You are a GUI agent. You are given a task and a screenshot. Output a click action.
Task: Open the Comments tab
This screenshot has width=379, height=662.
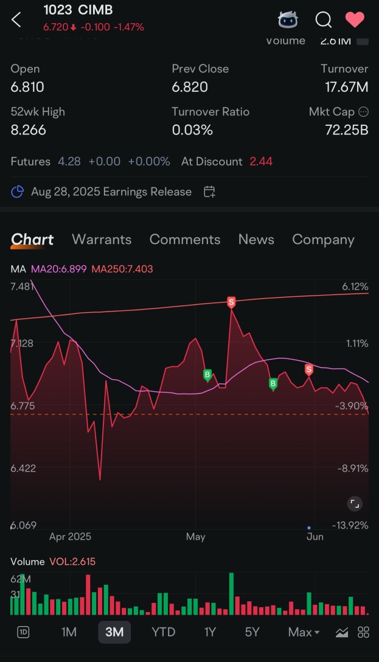click(x=185, y=239)
